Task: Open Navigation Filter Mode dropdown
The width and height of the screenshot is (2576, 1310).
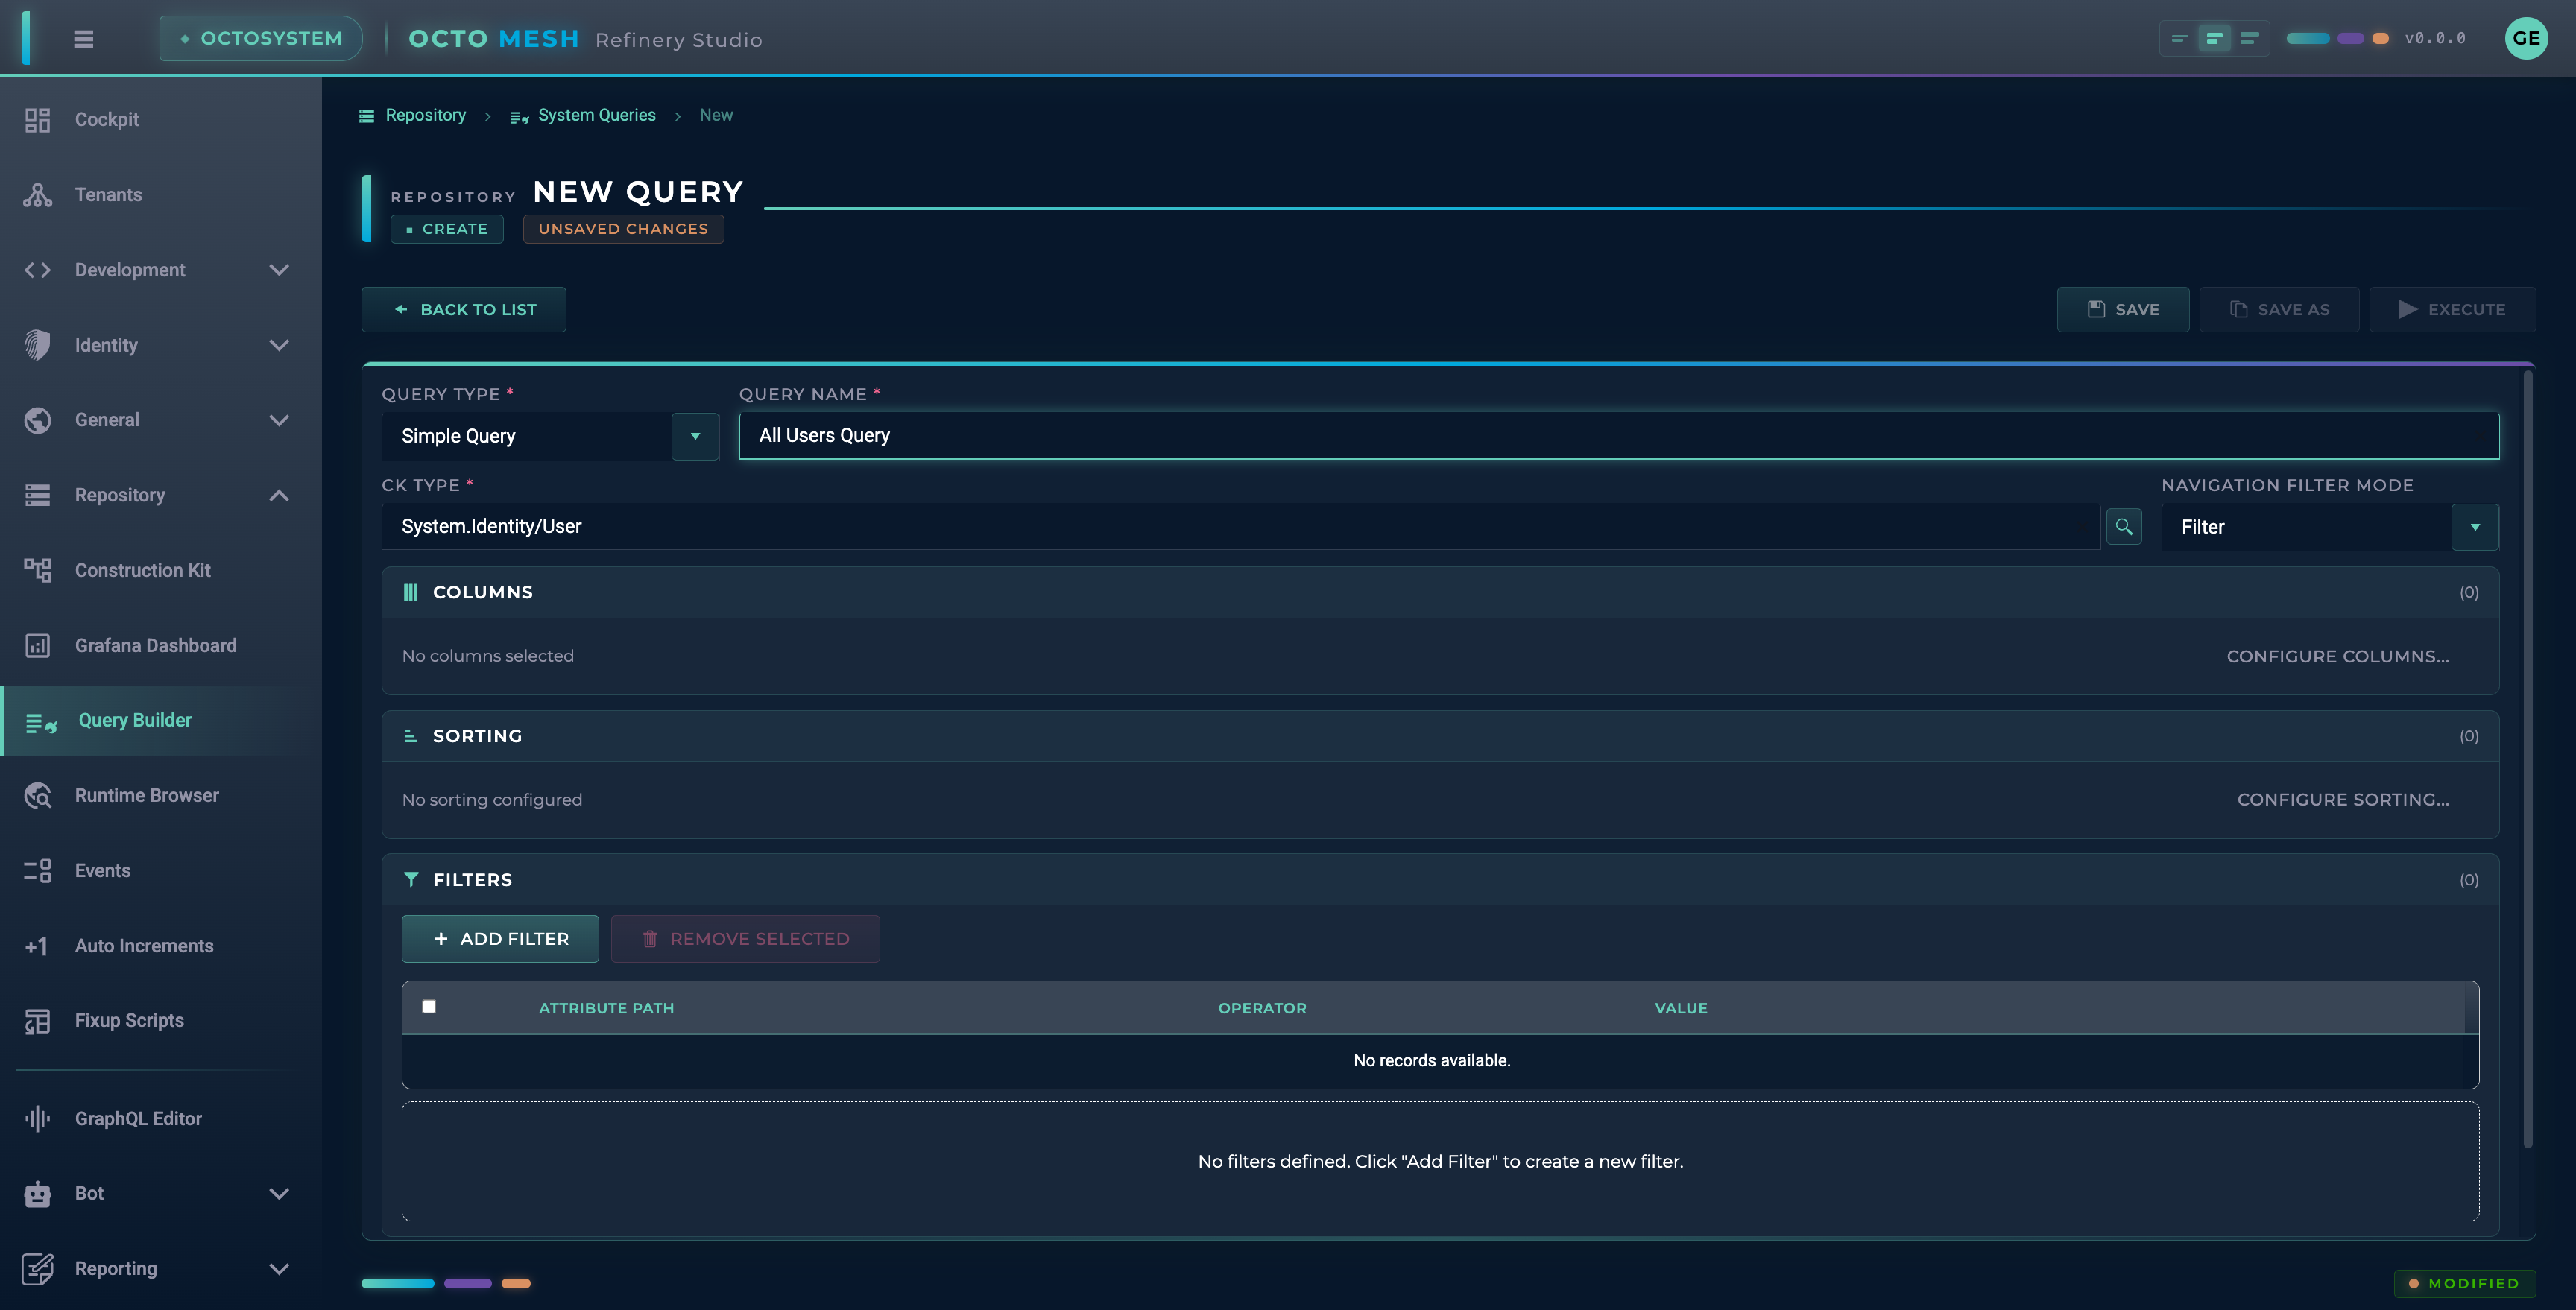Action: [2474, 527]
